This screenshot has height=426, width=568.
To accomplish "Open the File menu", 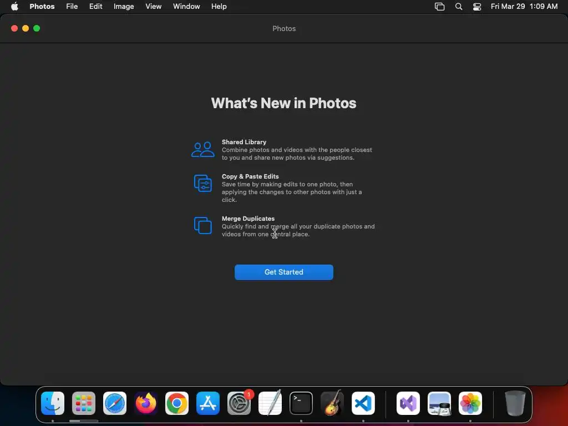I will (x=72, y=6).
